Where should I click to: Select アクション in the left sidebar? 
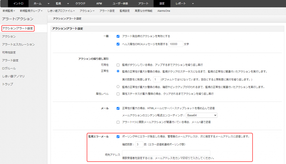pyautogui.click(x=9, y=37)
